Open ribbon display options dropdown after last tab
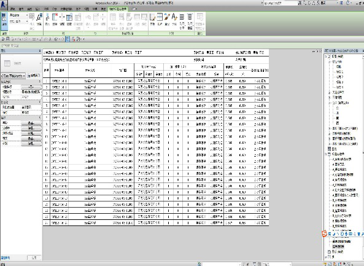Viewport: 364px width, 266px height. pos(134,9)
